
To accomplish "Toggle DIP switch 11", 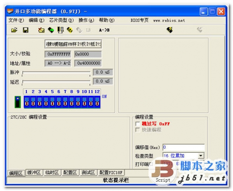I will pyautogui.click(x=91, y=102).
